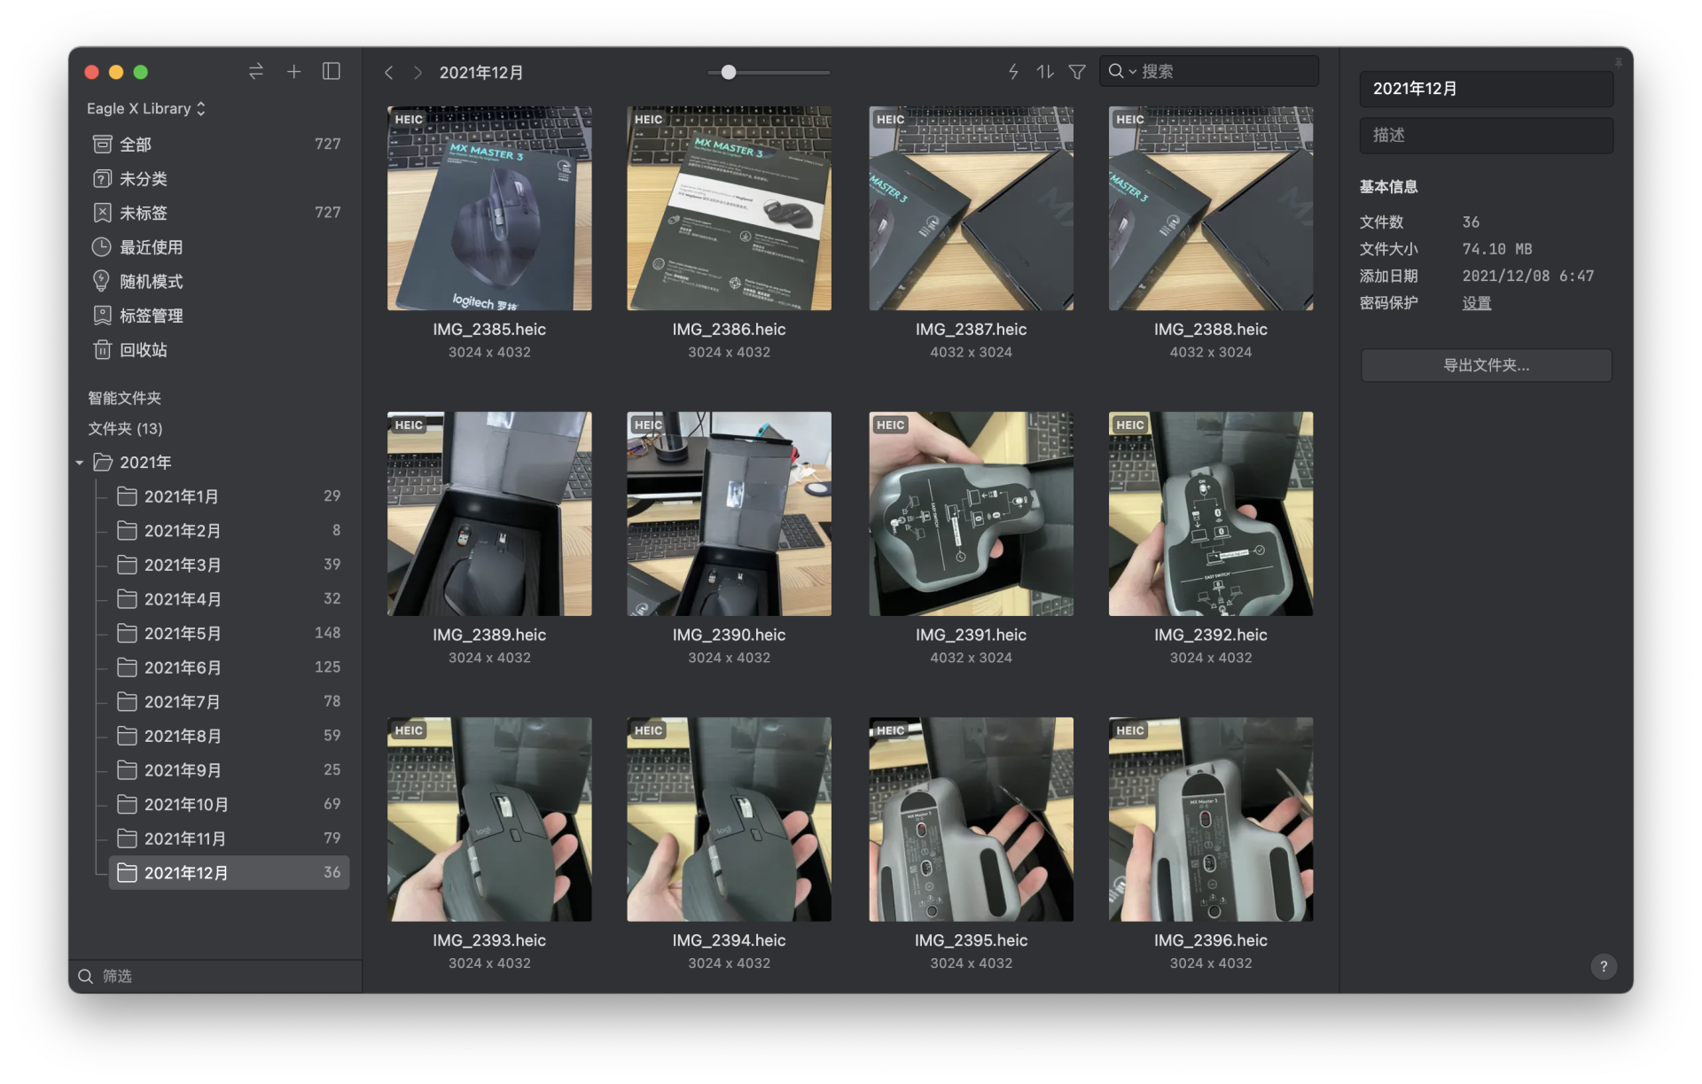Open the 2021年6月 folder
This screenshot has width=1702, height=1084.
[x=229, y=667]
